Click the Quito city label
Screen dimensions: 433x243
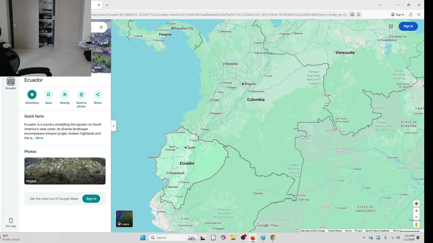(x=191, y=147)
